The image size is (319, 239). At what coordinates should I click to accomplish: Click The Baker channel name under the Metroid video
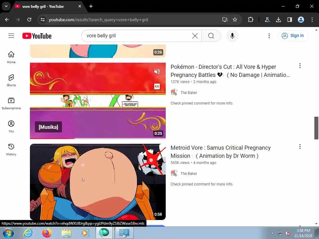[x=189, y=174]
